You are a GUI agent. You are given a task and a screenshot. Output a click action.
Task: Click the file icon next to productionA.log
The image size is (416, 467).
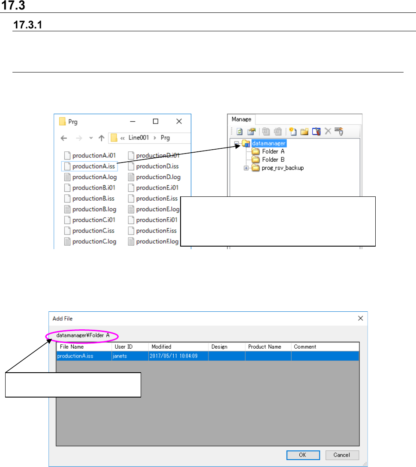pyautogui.click(x=67, y=177)
